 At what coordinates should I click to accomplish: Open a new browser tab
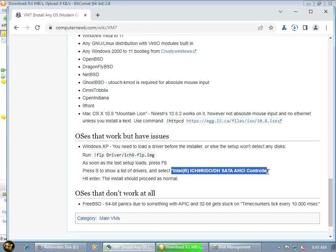click(x=98, y=15)
